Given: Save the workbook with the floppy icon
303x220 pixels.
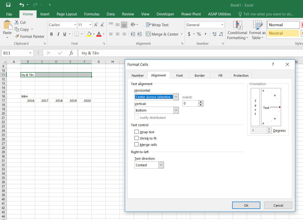Looking at the screenshot, I should 8,5.
